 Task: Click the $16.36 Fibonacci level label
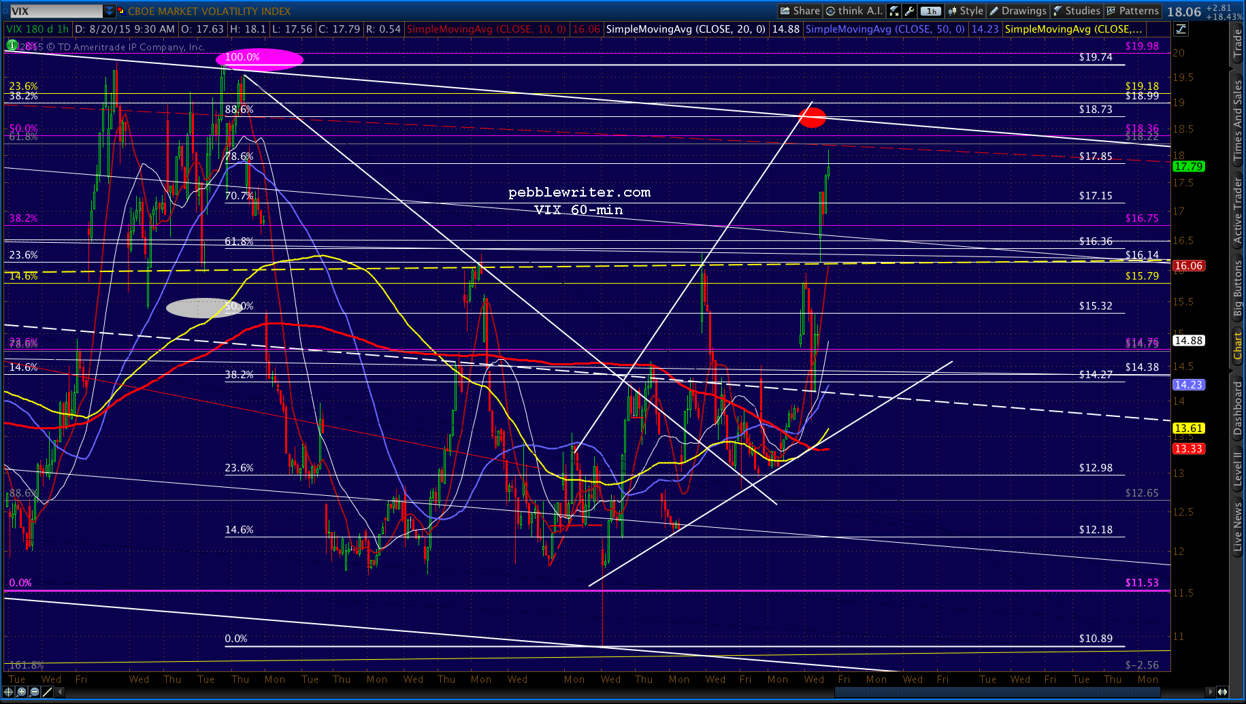click(1096, 241)
